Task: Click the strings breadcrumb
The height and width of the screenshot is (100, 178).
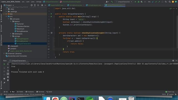Action: coord(39,2)
